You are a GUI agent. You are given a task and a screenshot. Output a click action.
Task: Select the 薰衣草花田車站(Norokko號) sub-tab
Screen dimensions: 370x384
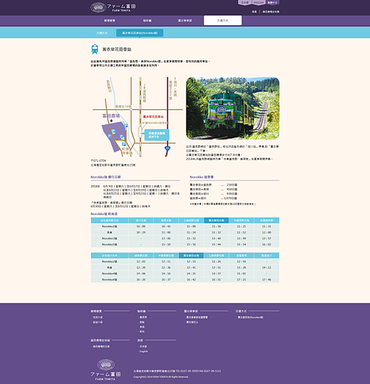click(x=140, y=33)
